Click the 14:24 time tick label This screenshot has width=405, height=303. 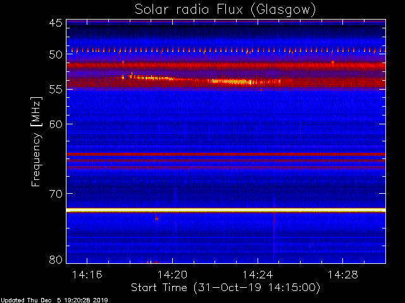pyautogui.click(x=258, y=275)
